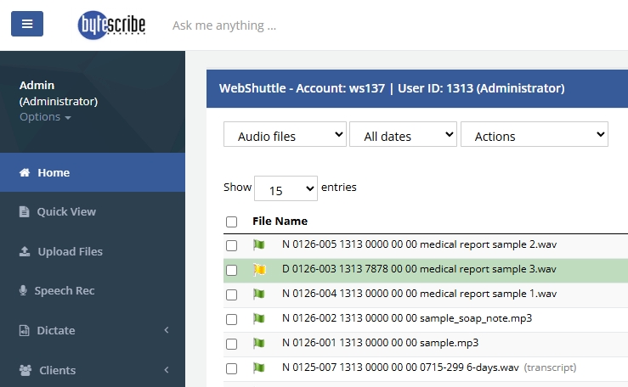Click the green flag beside sample_soap_note.mp3

[x=259, y=319]
